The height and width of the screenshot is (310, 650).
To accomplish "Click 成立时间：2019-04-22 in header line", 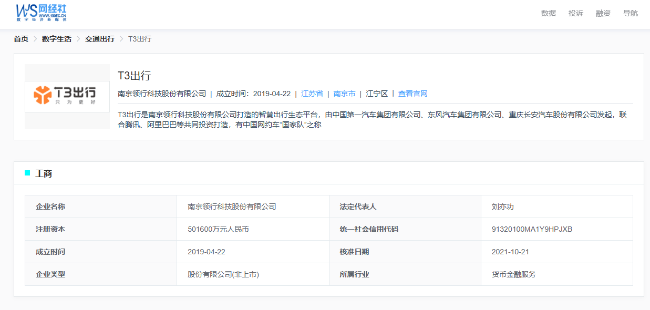I will [x=253, y=94].
